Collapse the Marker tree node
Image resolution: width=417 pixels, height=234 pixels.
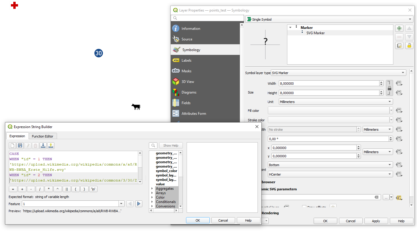(290, 28)
